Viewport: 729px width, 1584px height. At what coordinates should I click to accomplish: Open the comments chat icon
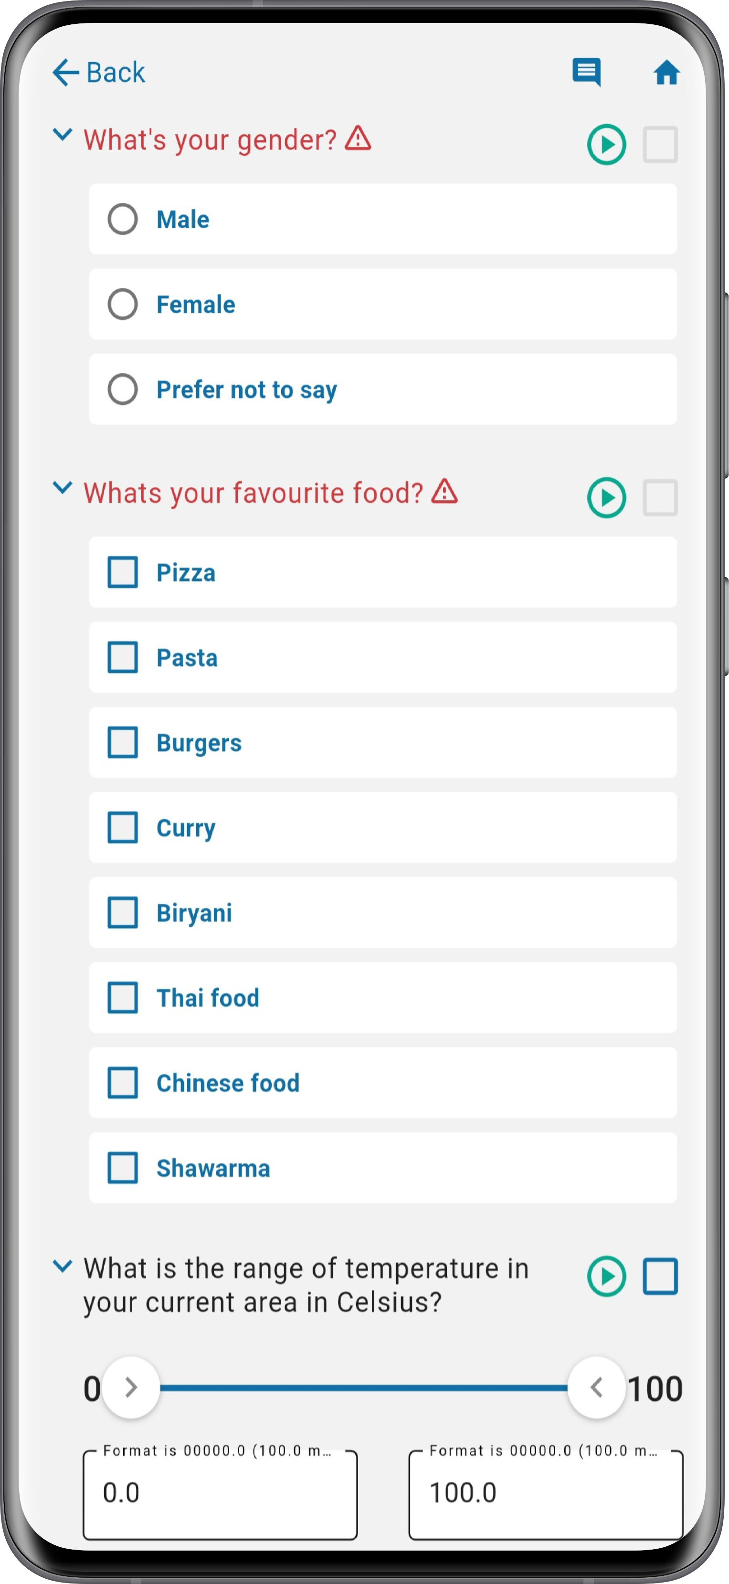(586, 72)
